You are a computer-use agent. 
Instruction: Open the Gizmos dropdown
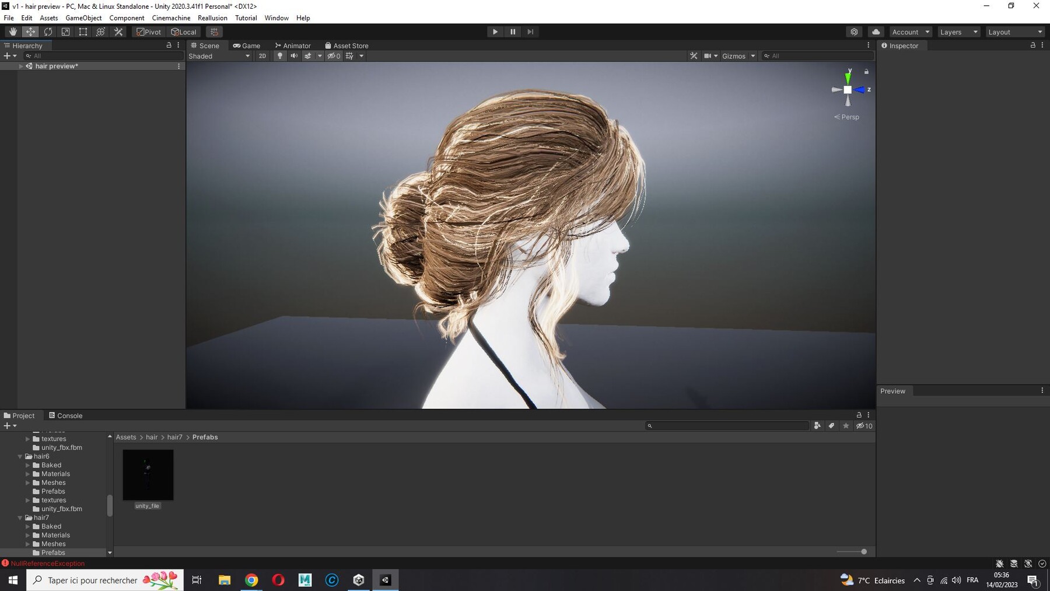(738, 56)
